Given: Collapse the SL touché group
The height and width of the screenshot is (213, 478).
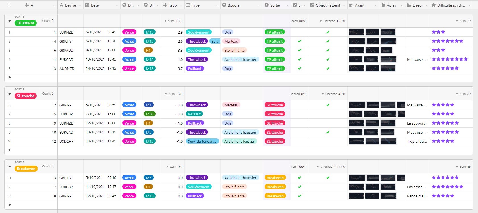Looking at the screenshot, I should [x=9, y=94].
